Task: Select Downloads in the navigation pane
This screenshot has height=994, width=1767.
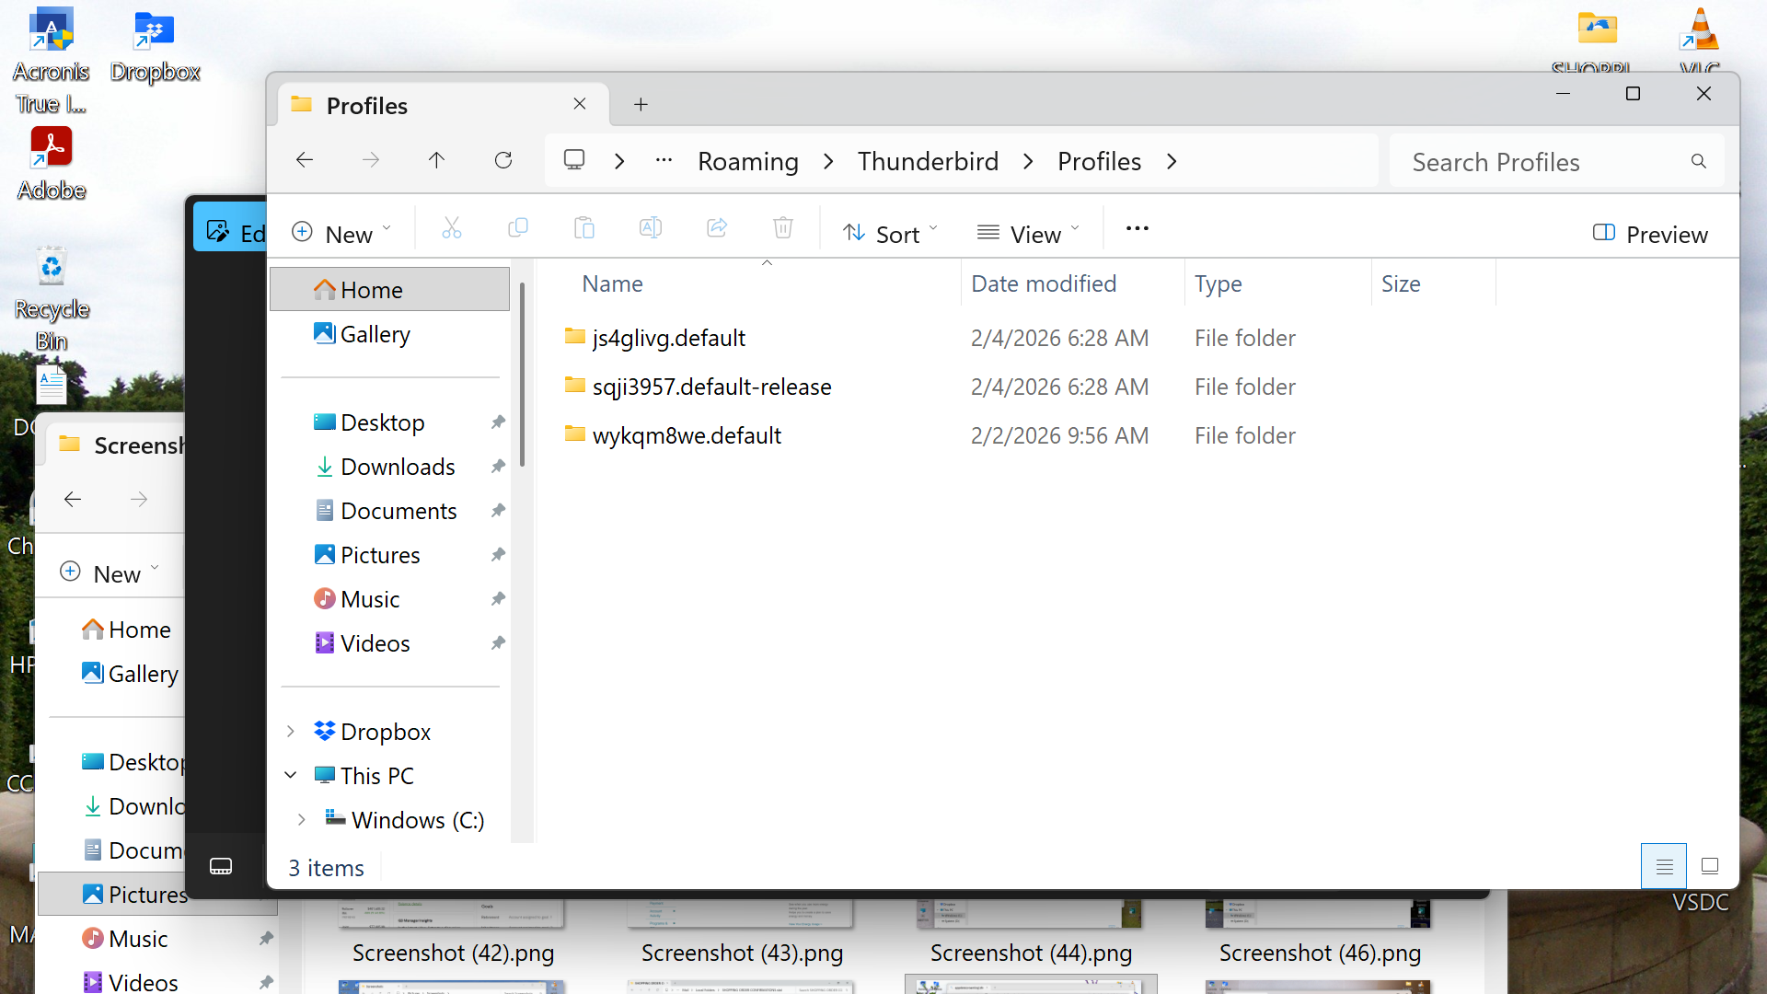Action: [x=397, y=467]
